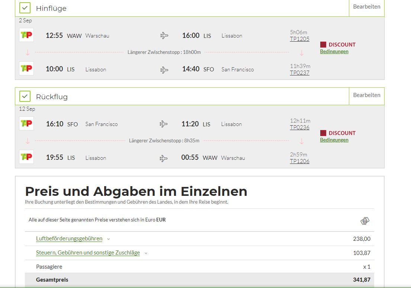The height and width of the screenshot is (288, 411).
Task: Click Bearbeiten for Rückflug
Action: coord(367,95)
